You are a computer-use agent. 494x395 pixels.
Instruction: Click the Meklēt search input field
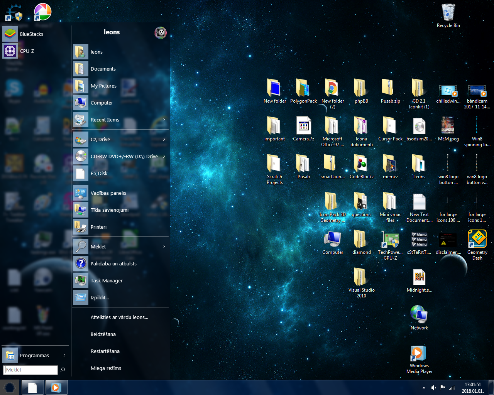tap(31, 370)
